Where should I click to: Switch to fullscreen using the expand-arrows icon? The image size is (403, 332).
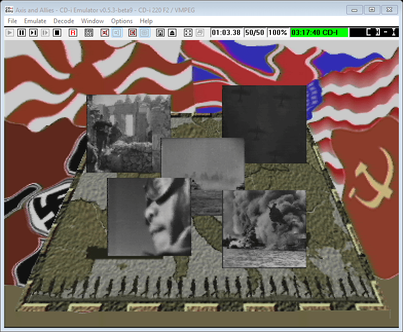click(x=188, y=32)
